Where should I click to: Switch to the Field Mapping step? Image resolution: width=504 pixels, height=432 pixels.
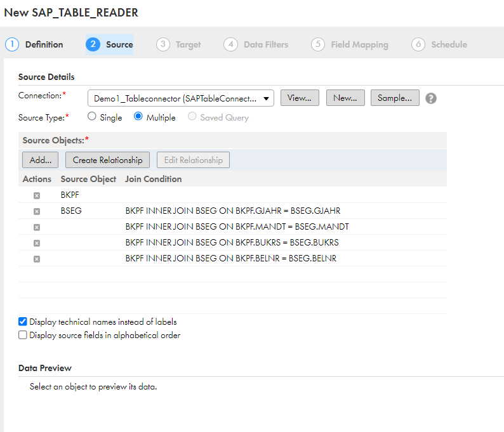[359, 44]
